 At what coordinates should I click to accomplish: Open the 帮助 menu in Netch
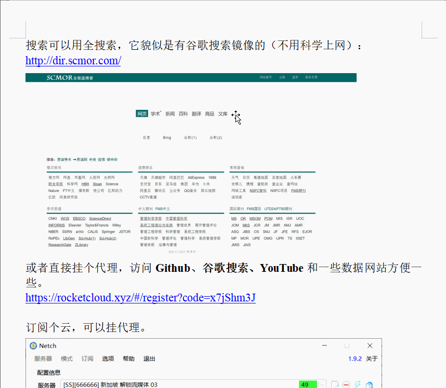(128, 359)
